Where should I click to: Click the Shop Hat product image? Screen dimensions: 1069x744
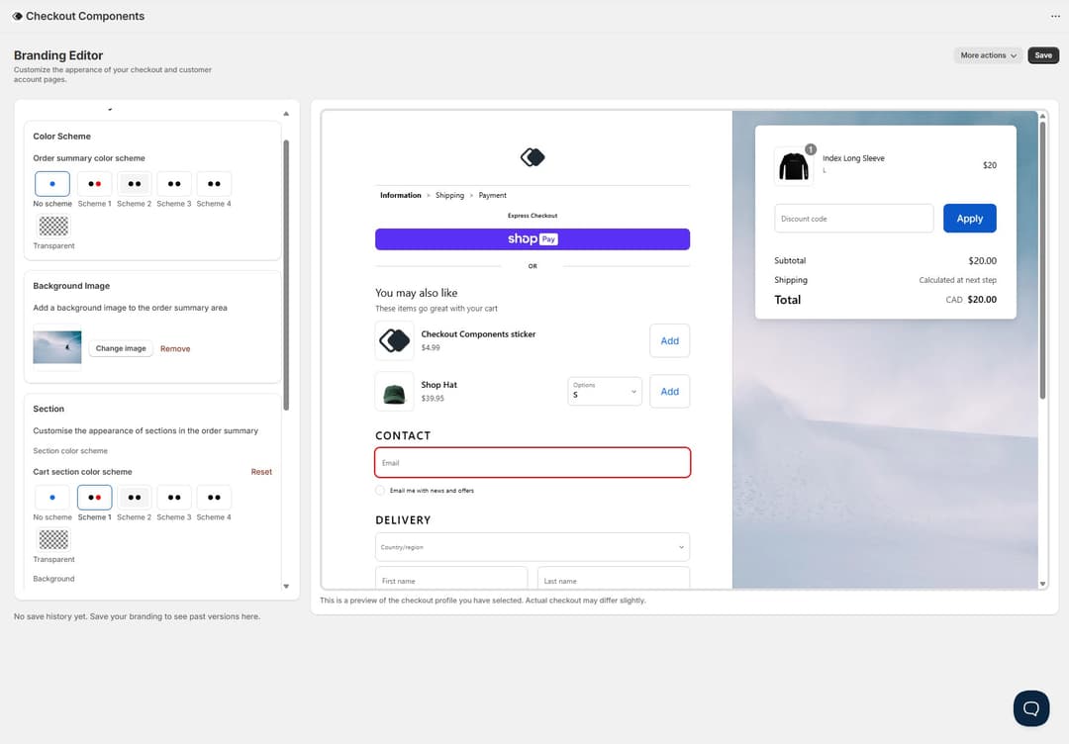coord(393,391)
